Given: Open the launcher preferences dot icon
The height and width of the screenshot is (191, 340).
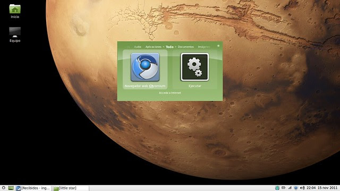Looking at the screenshot, I should pos(218,46).
